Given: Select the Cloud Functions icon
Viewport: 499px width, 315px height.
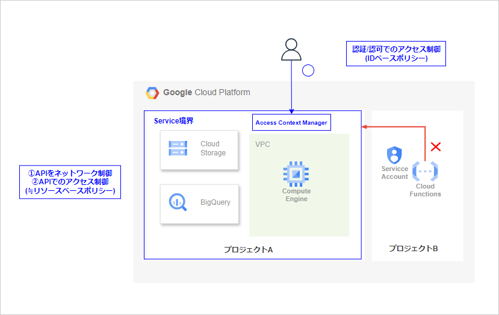Looking at the screenshot, I should tap(425, 172).
